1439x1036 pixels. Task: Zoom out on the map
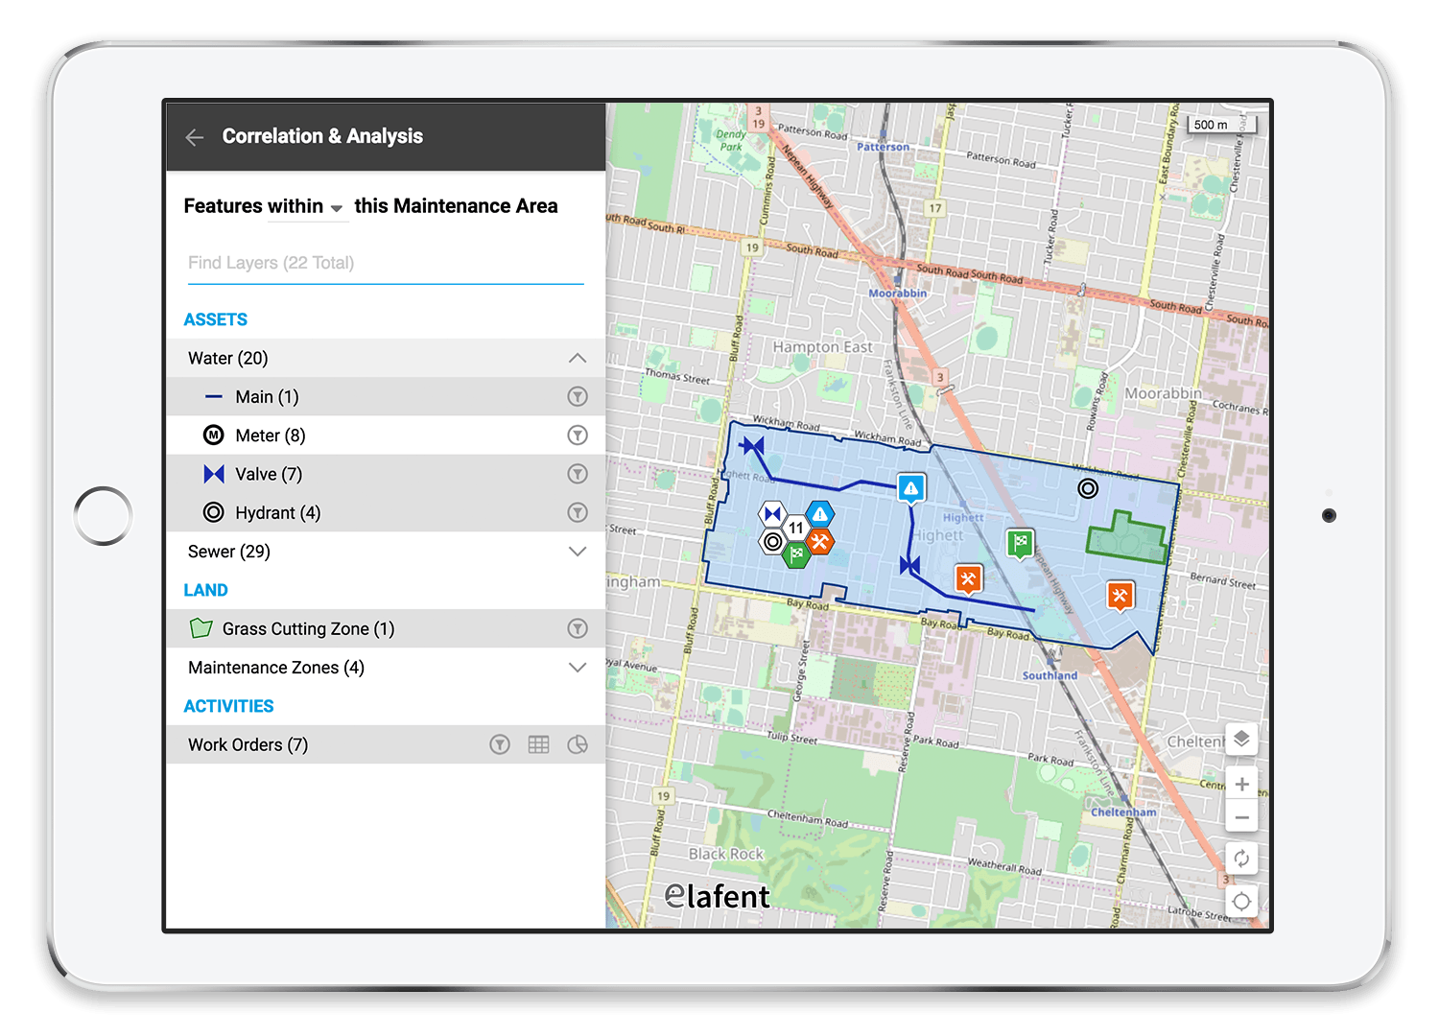[x=1241, y=817]
